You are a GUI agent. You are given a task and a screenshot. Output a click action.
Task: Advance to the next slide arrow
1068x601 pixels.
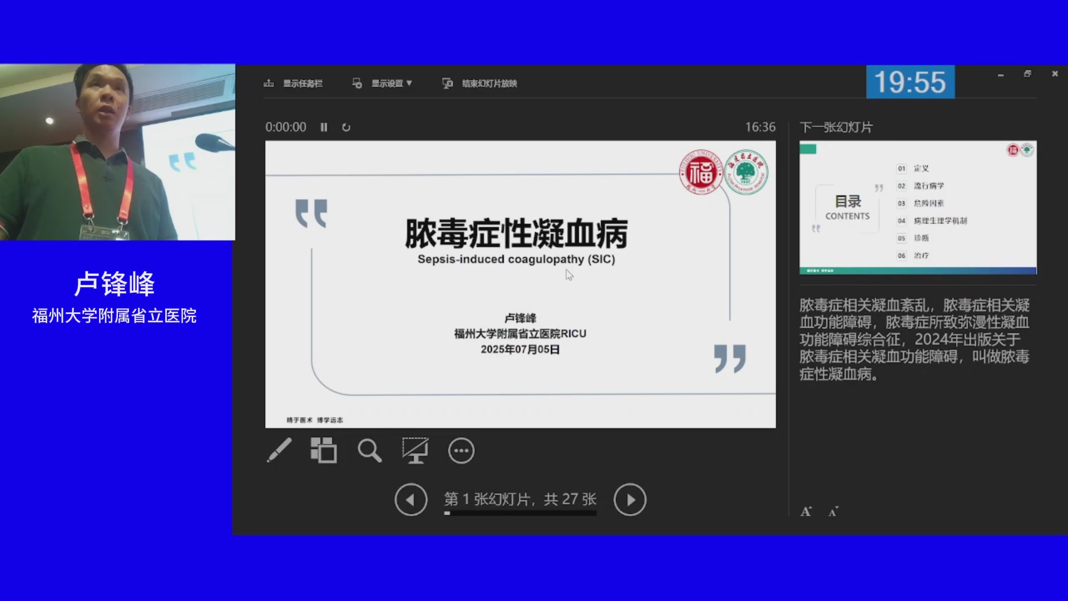(x=630, y=500)
